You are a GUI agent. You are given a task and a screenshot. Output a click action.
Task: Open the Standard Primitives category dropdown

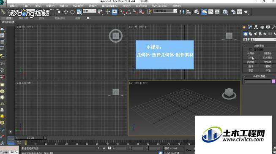coord(260,40)
